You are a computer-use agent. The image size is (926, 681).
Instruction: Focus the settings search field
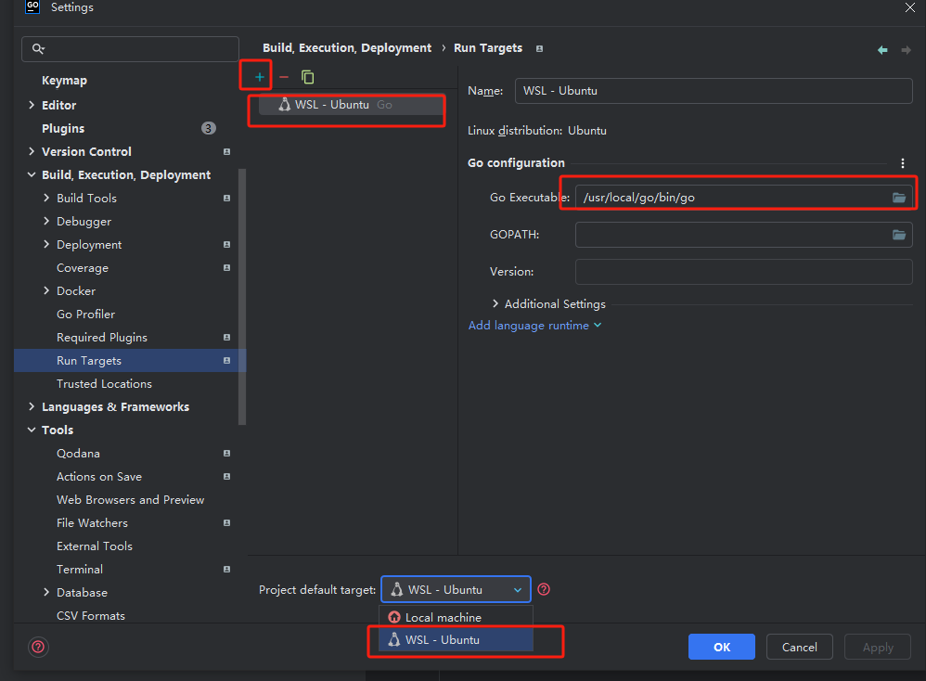point(130,49)
